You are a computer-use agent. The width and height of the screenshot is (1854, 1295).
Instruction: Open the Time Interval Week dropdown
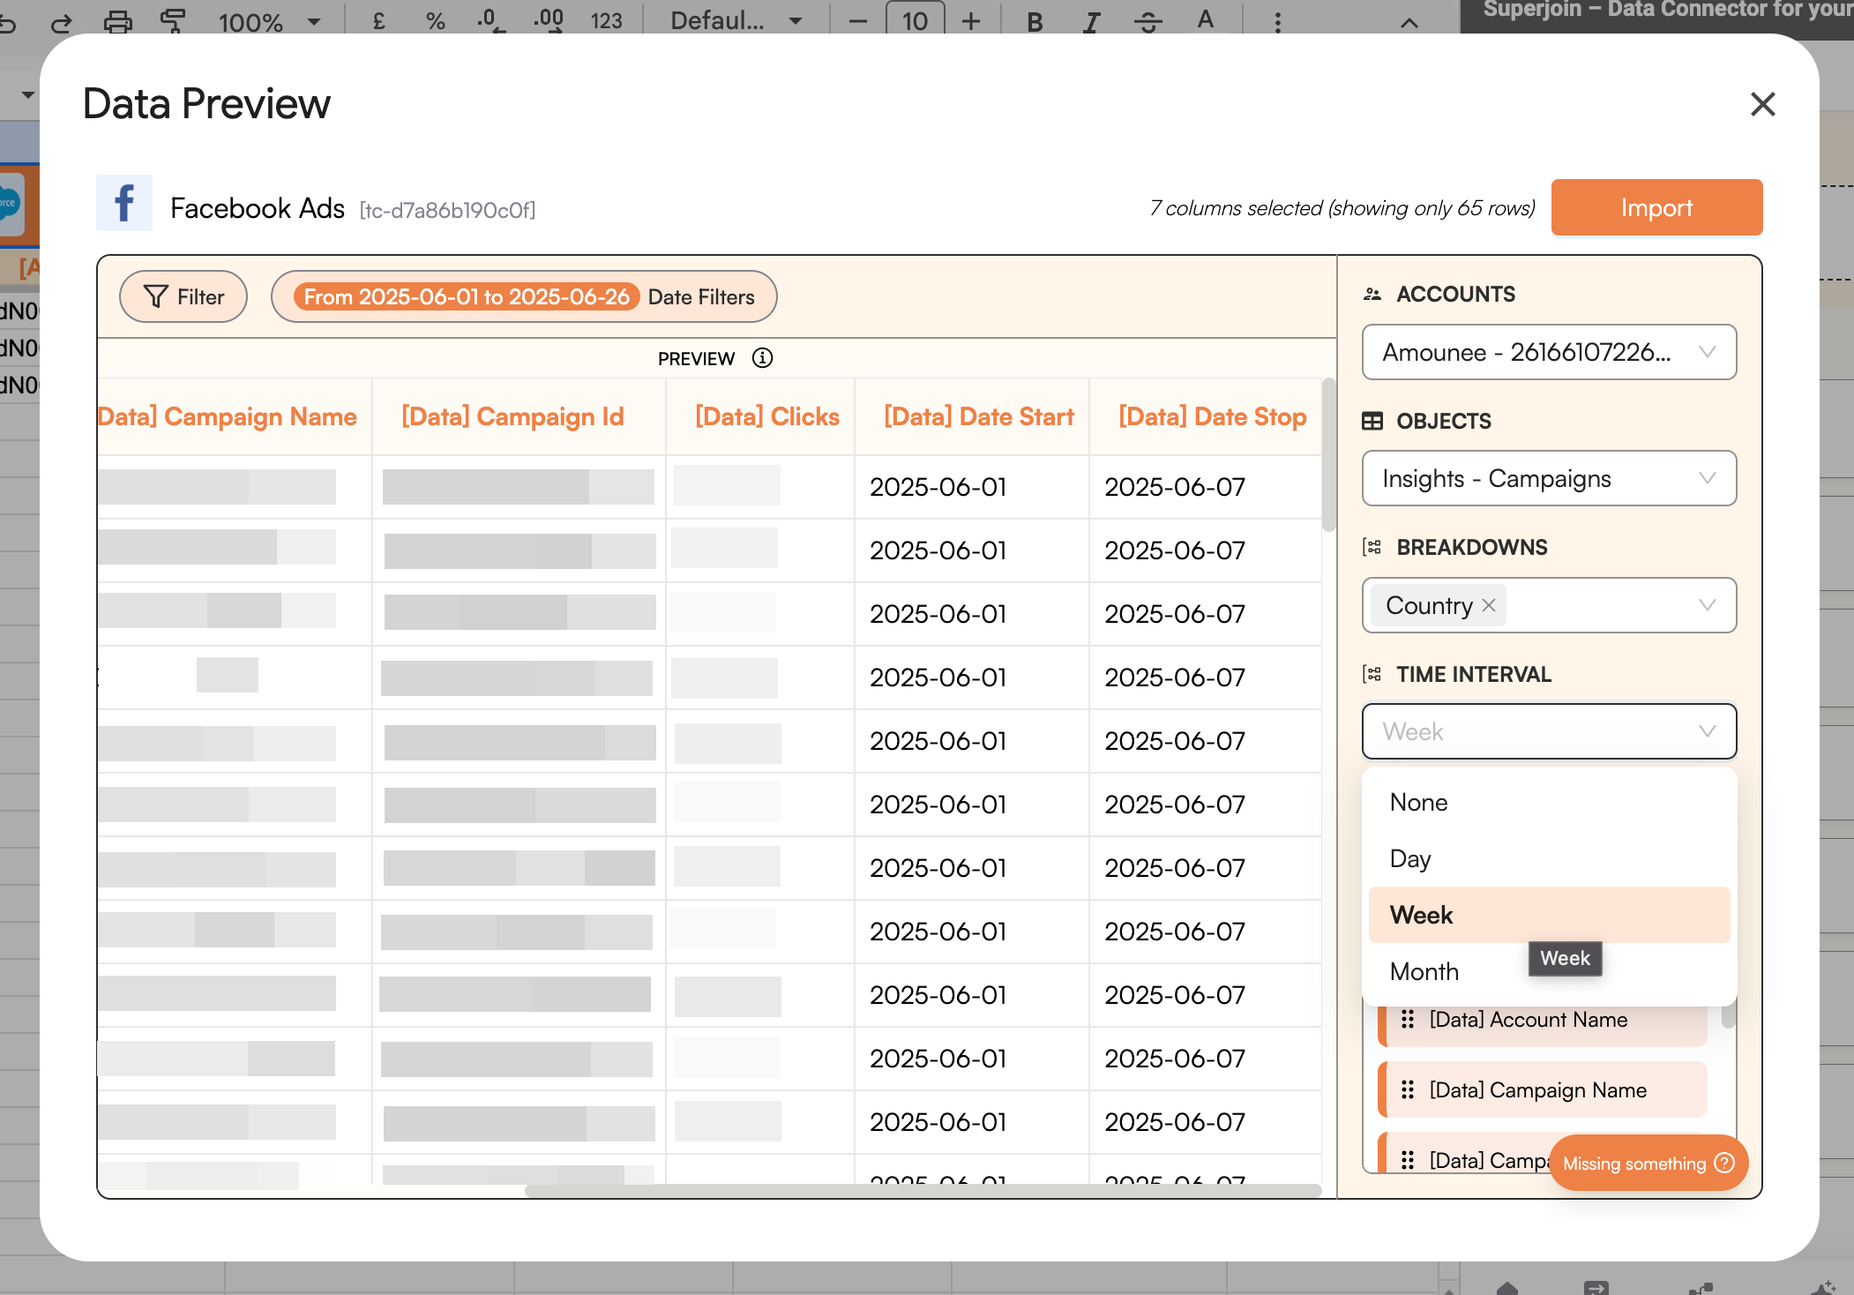point(1549,731)
